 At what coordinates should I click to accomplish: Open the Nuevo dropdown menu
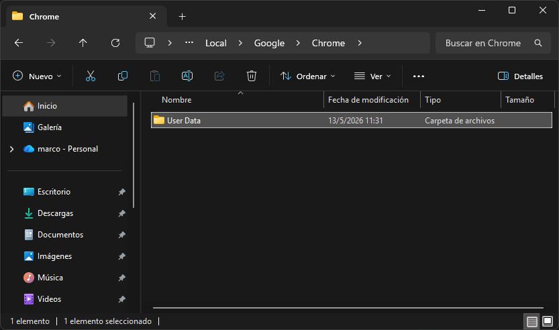[x=37, y=76]
